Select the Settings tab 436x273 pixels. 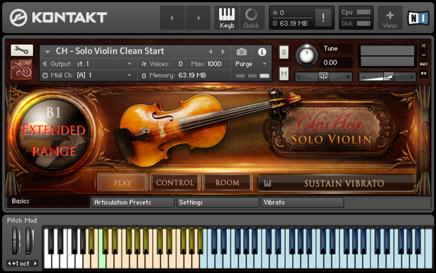218,202
